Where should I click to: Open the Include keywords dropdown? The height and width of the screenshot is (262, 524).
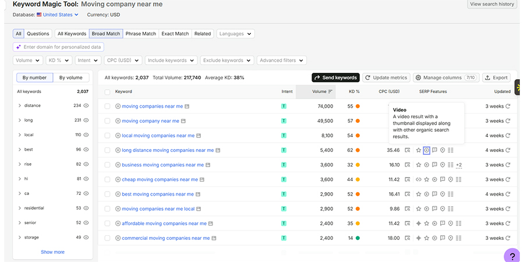(x=171, y=61)
